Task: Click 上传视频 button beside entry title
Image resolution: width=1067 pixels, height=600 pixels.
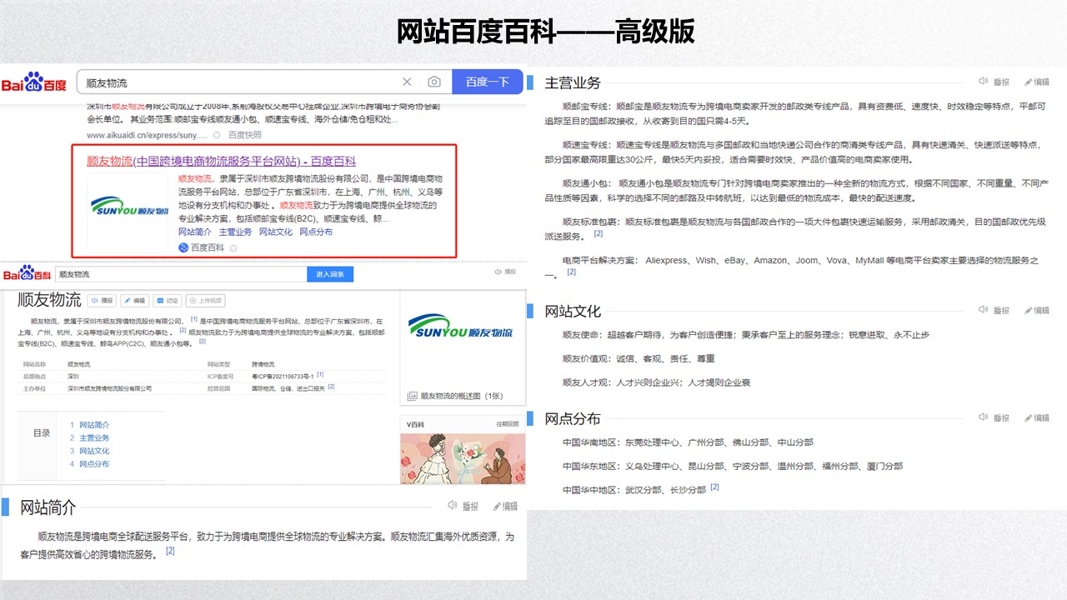Action: click(205, 301)
